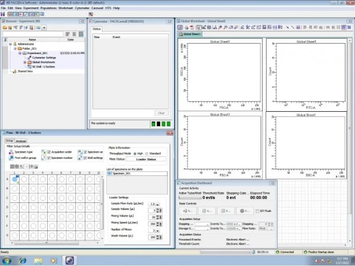The width and height of the screenshot is (355, 266).
Task: Select the histogram plot tool in worksheet toolbar
Action: (215, 27)
